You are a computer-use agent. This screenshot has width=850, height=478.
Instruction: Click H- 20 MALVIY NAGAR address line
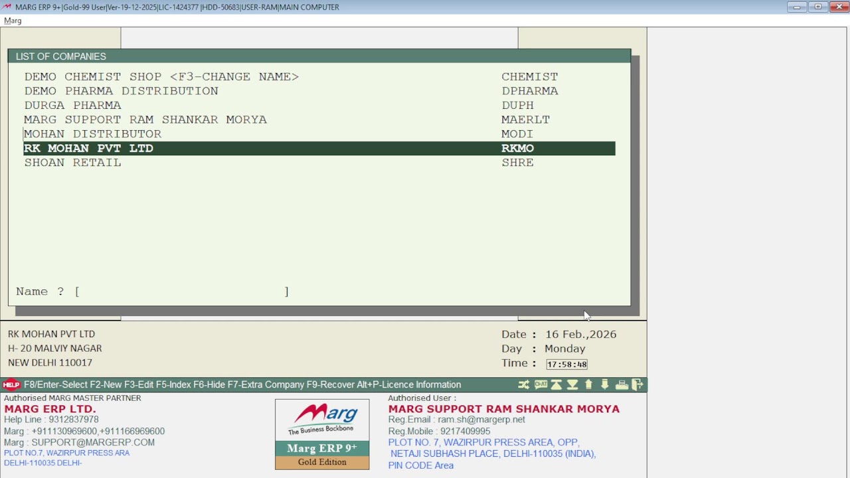click(x=55, y=349)
